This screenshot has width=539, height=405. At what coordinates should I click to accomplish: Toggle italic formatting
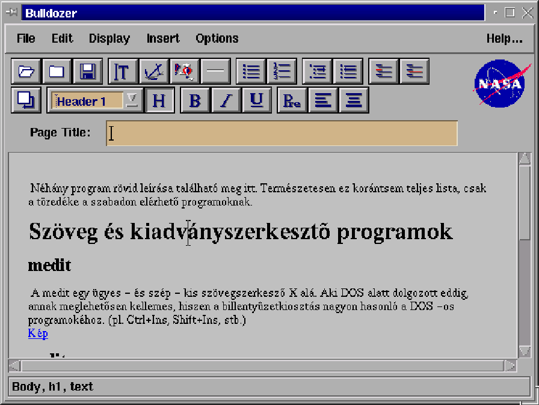tap(226, 100)
